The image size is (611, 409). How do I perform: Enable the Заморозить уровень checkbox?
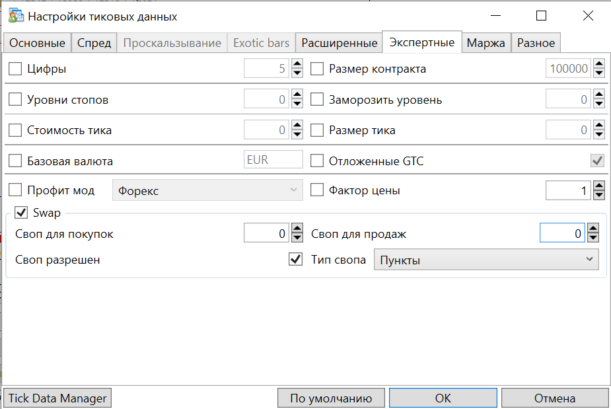click(x=317, y=99)
